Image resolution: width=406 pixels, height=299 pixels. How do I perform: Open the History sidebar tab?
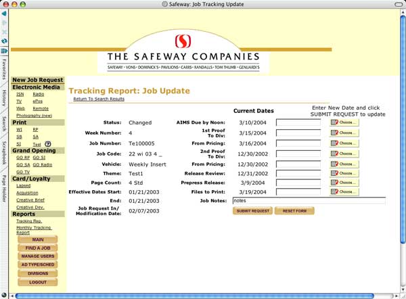point(4,98)
